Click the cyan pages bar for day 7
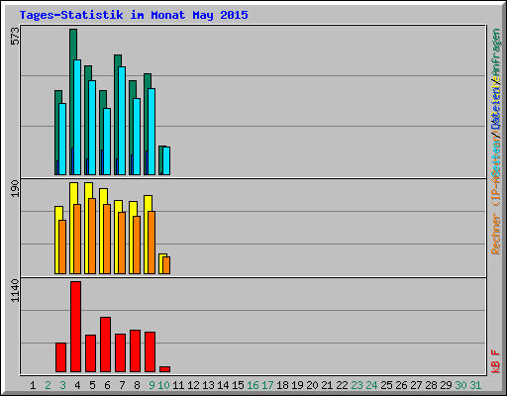 coord(122,121)
